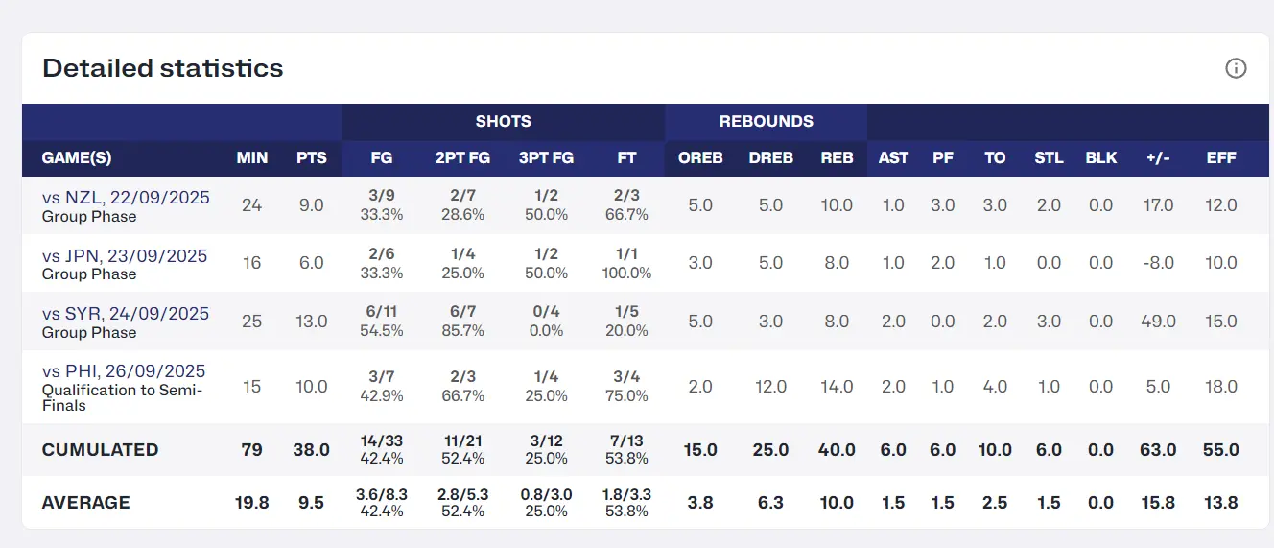Open the vs NZL, 22/09/2025 game link
This screenshot has height=548, width=1274.
(125, 198)
